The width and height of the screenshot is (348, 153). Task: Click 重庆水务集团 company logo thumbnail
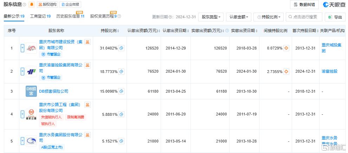[31, 141]
